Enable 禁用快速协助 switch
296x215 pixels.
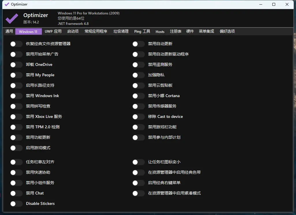click(16, 173)
